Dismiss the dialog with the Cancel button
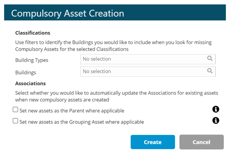The width and height of the screenshot is (230, 158). click(x=201, y=142)
